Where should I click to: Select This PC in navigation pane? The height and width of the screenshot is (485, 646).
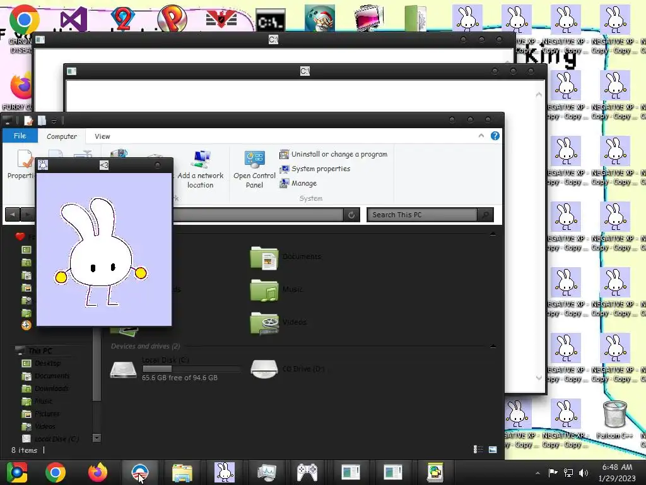tap(40, 350)
